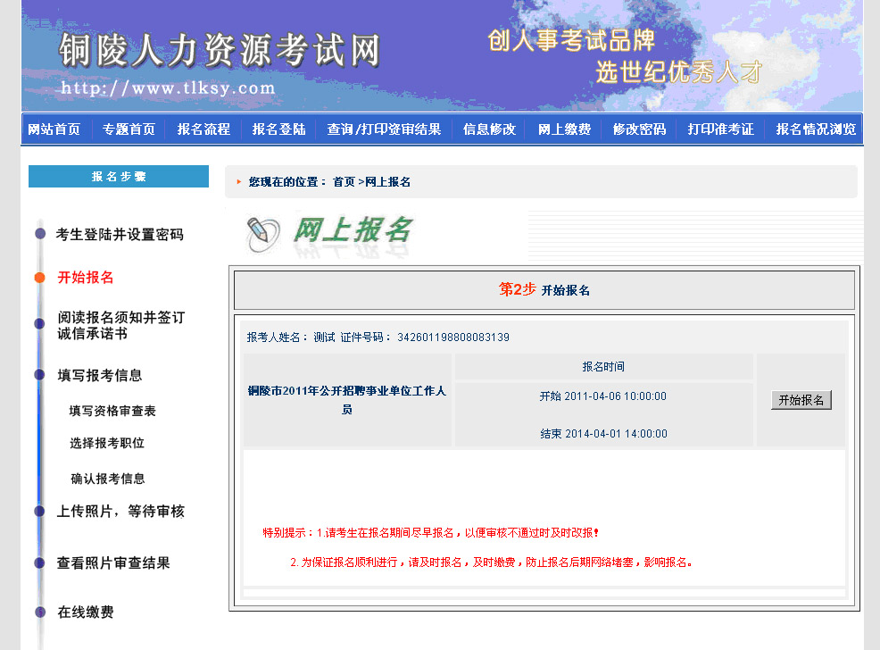Select 修改密码 from the navigation

coord(639,129)
